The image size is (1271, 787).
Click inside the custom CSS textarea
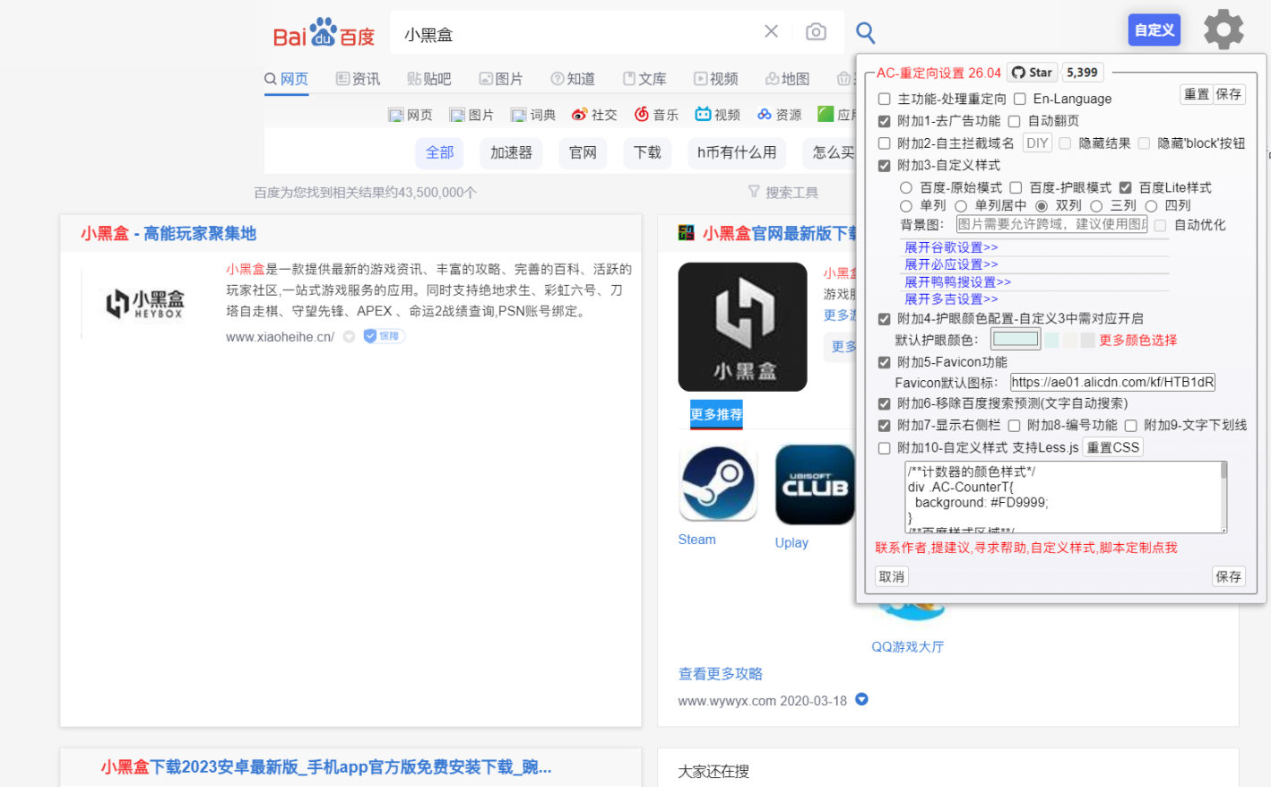pos(1066,497)
